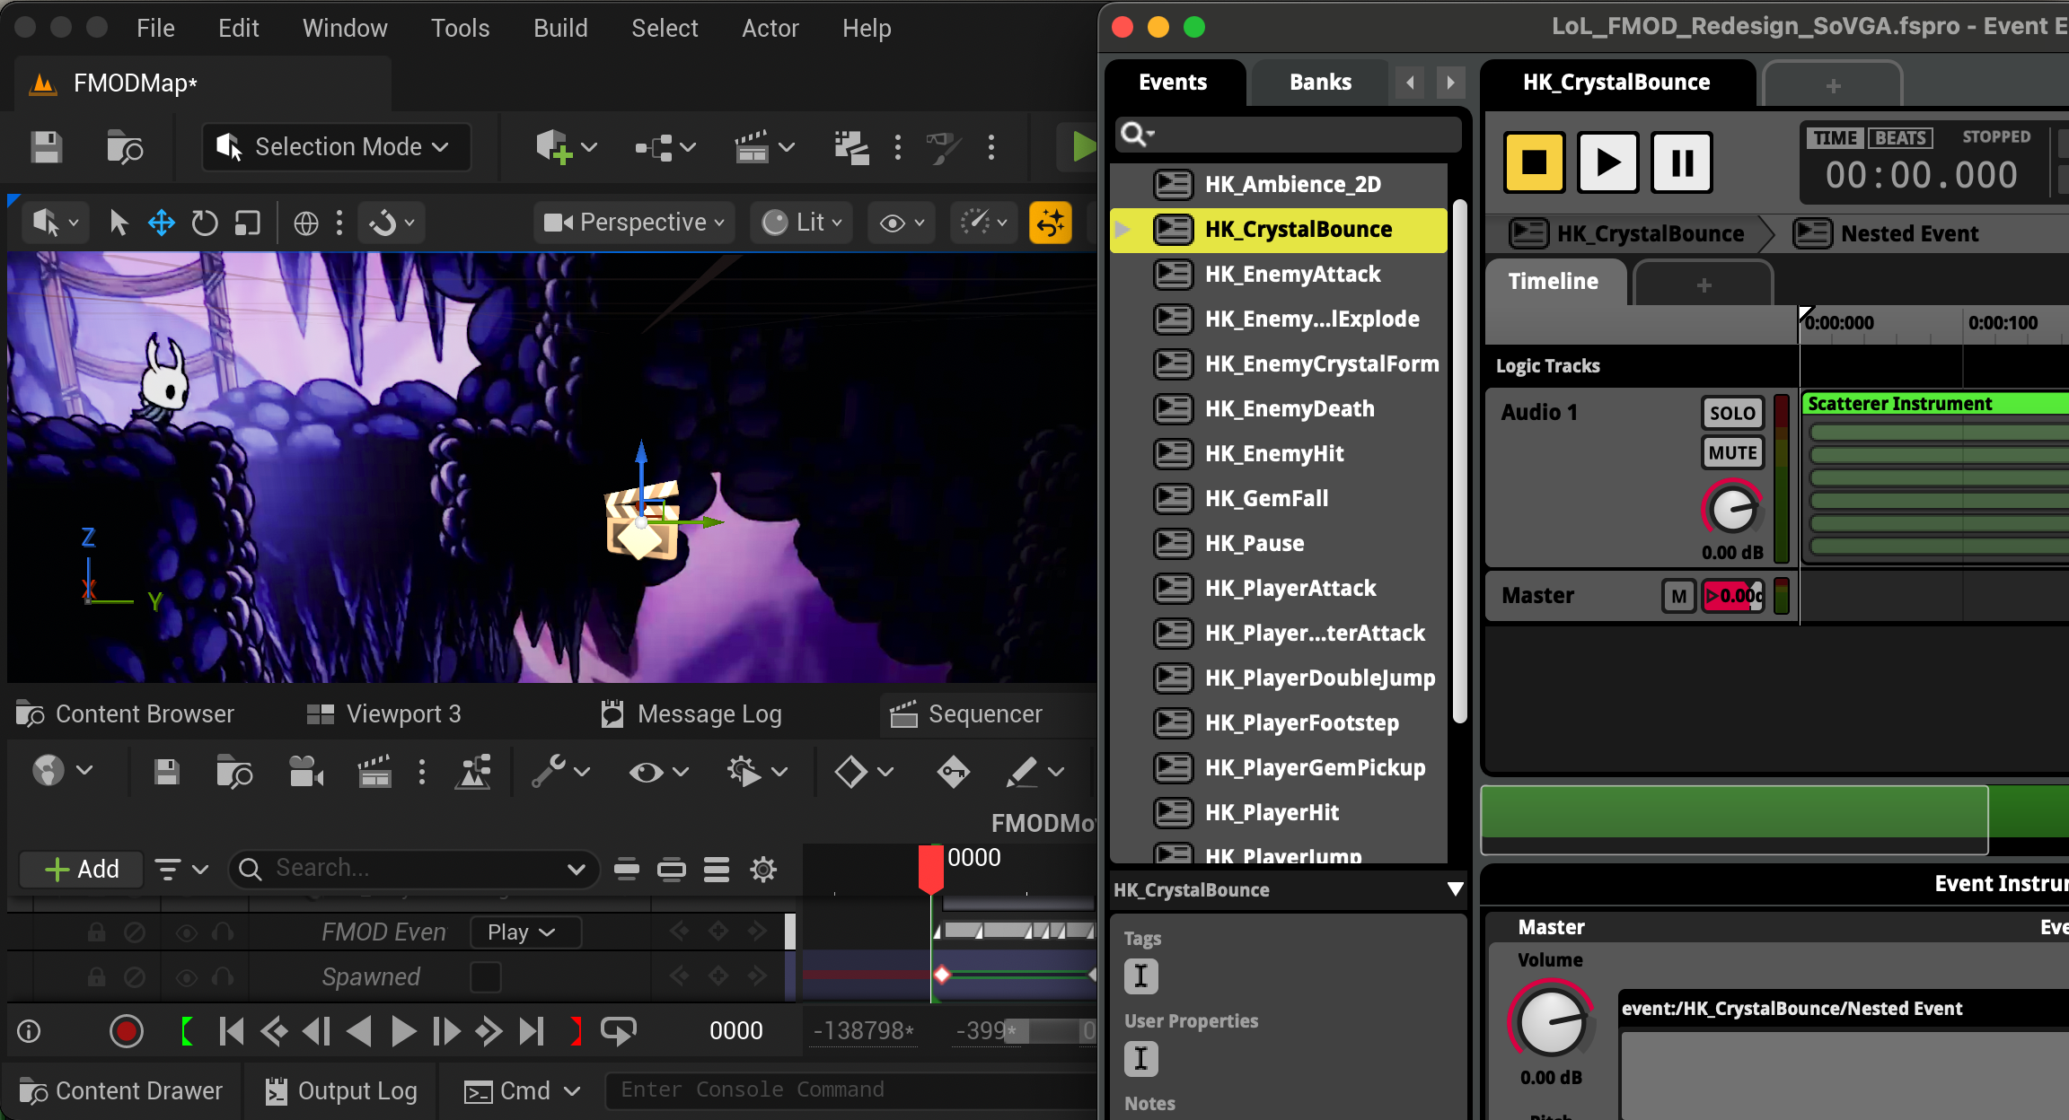Choose the select arrow tool in viewport
Screen dimensions: 2069x1120
(x=118, y=223)
